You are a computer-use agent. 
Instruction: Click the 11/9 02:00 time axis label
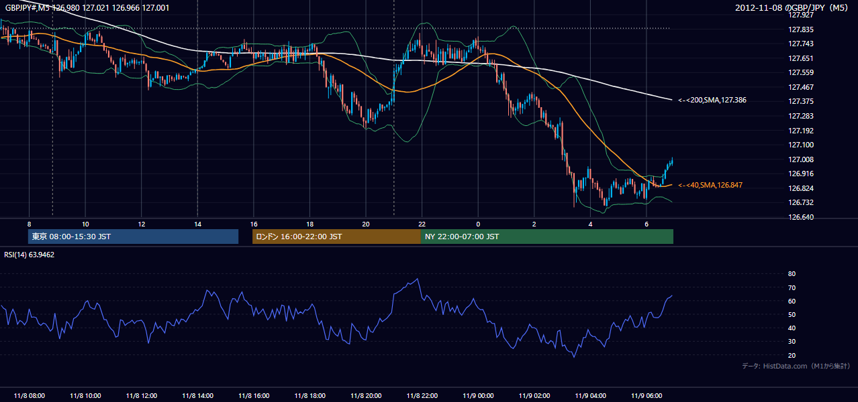click(534, 395)
